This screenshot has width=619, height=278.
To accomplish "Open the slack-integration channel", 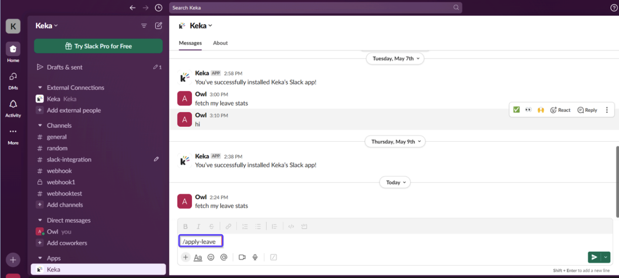I will point(69,160).
